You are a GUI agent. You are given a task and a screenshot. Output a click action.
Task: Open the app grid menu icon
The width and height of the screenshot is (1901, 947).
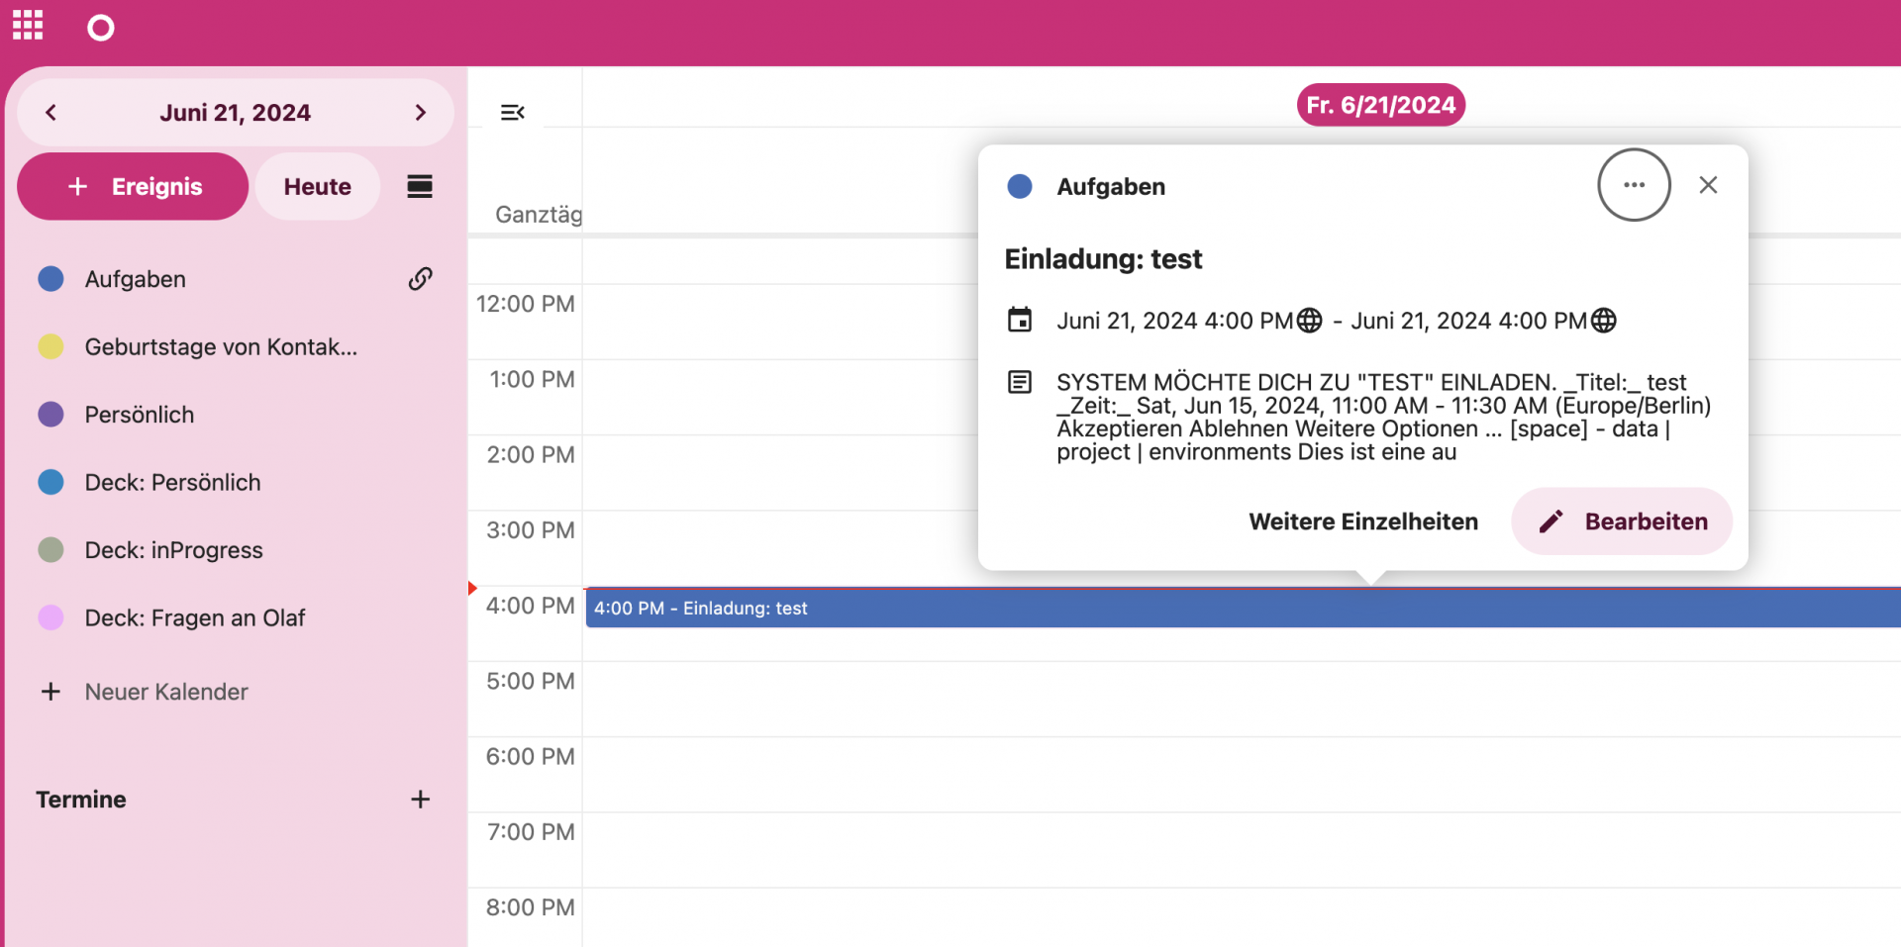tap(28, 26)
